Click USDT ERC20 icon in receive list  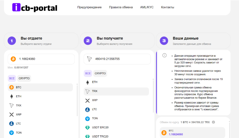coord(87,128)
